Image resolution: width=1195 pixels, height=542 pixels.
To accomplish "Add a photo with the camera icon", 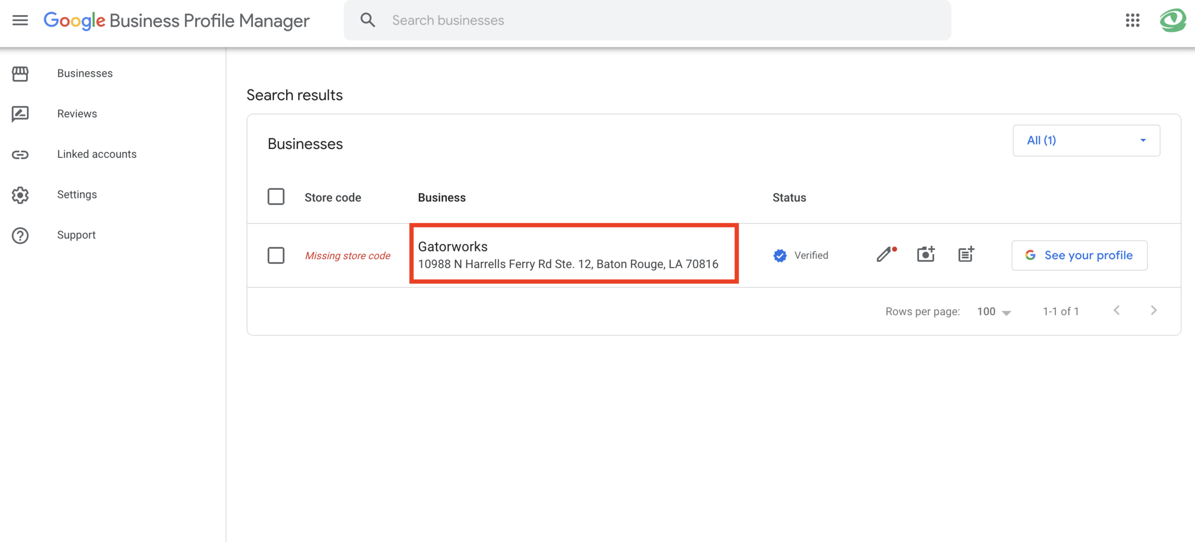I will (926, 254).
